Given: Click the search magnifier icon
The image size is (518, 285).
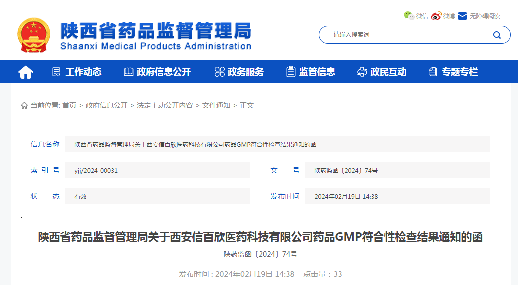Looking at the screenshot, I should (x=497, y=35).
